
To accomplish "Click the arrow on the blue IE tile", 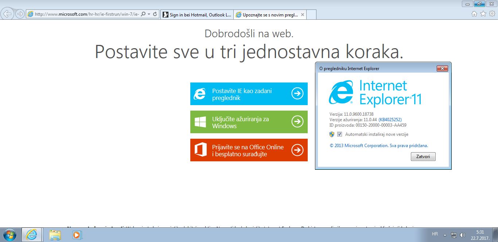I will [297, 94].
